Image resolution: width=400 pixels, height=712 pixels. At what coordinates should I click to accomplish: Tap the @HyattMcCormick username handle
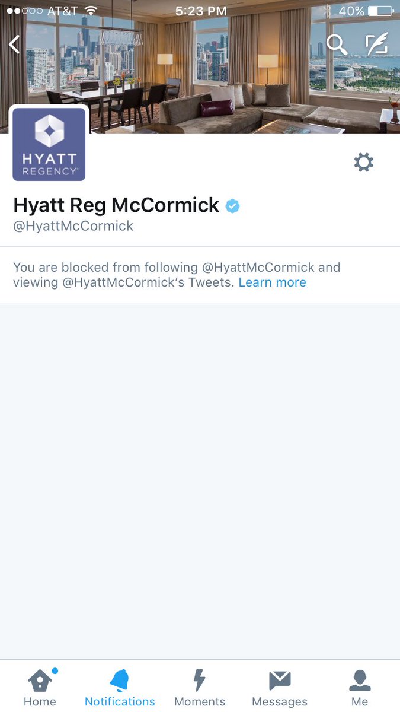[73, 226]
